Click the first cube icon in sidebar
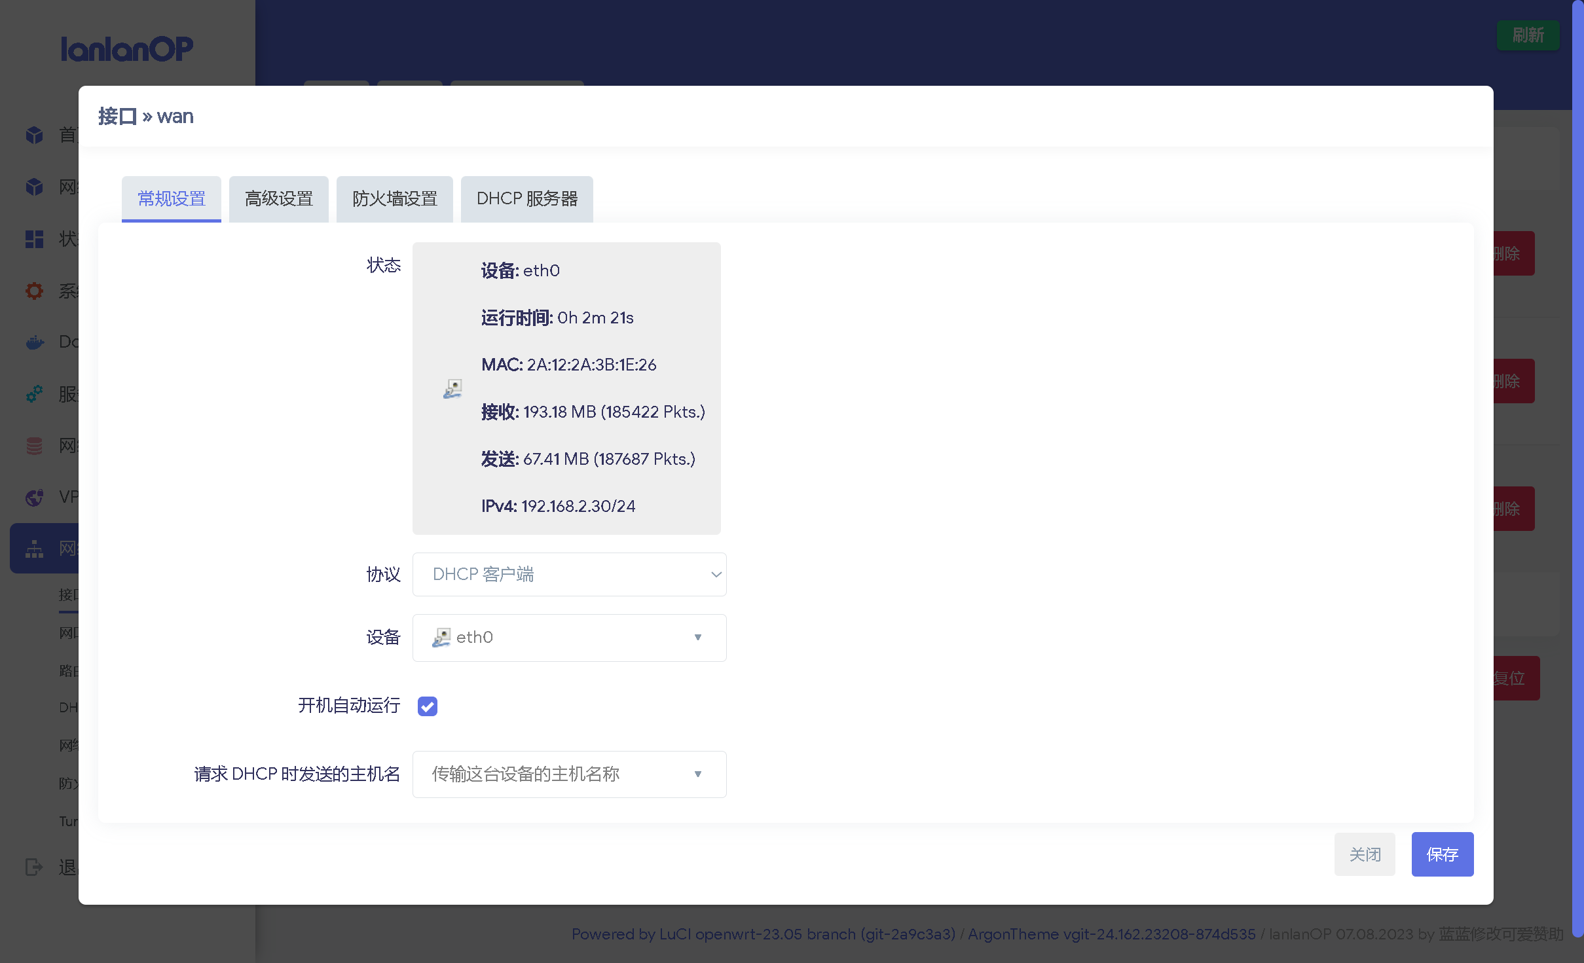 pyautogui.click(x=34, y=135)
